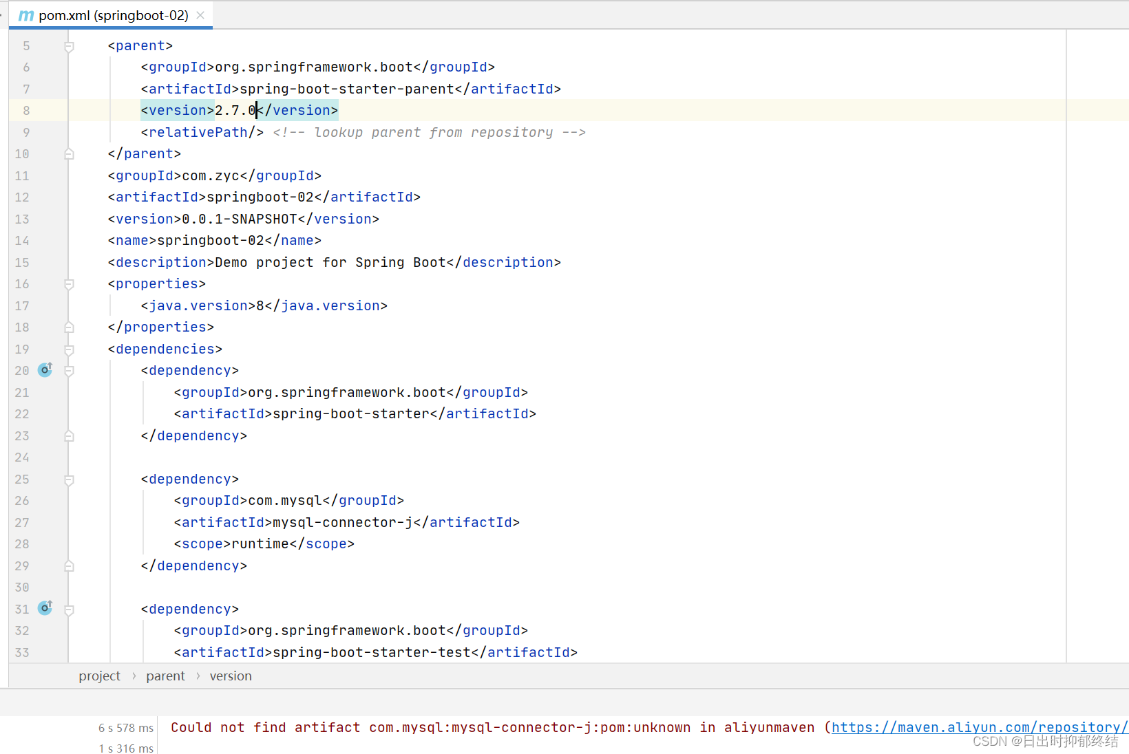Viewport: 1129px width, 754px height.
Task: Select the 'project' breadcrumb
Action: click(x=99, y=676)
